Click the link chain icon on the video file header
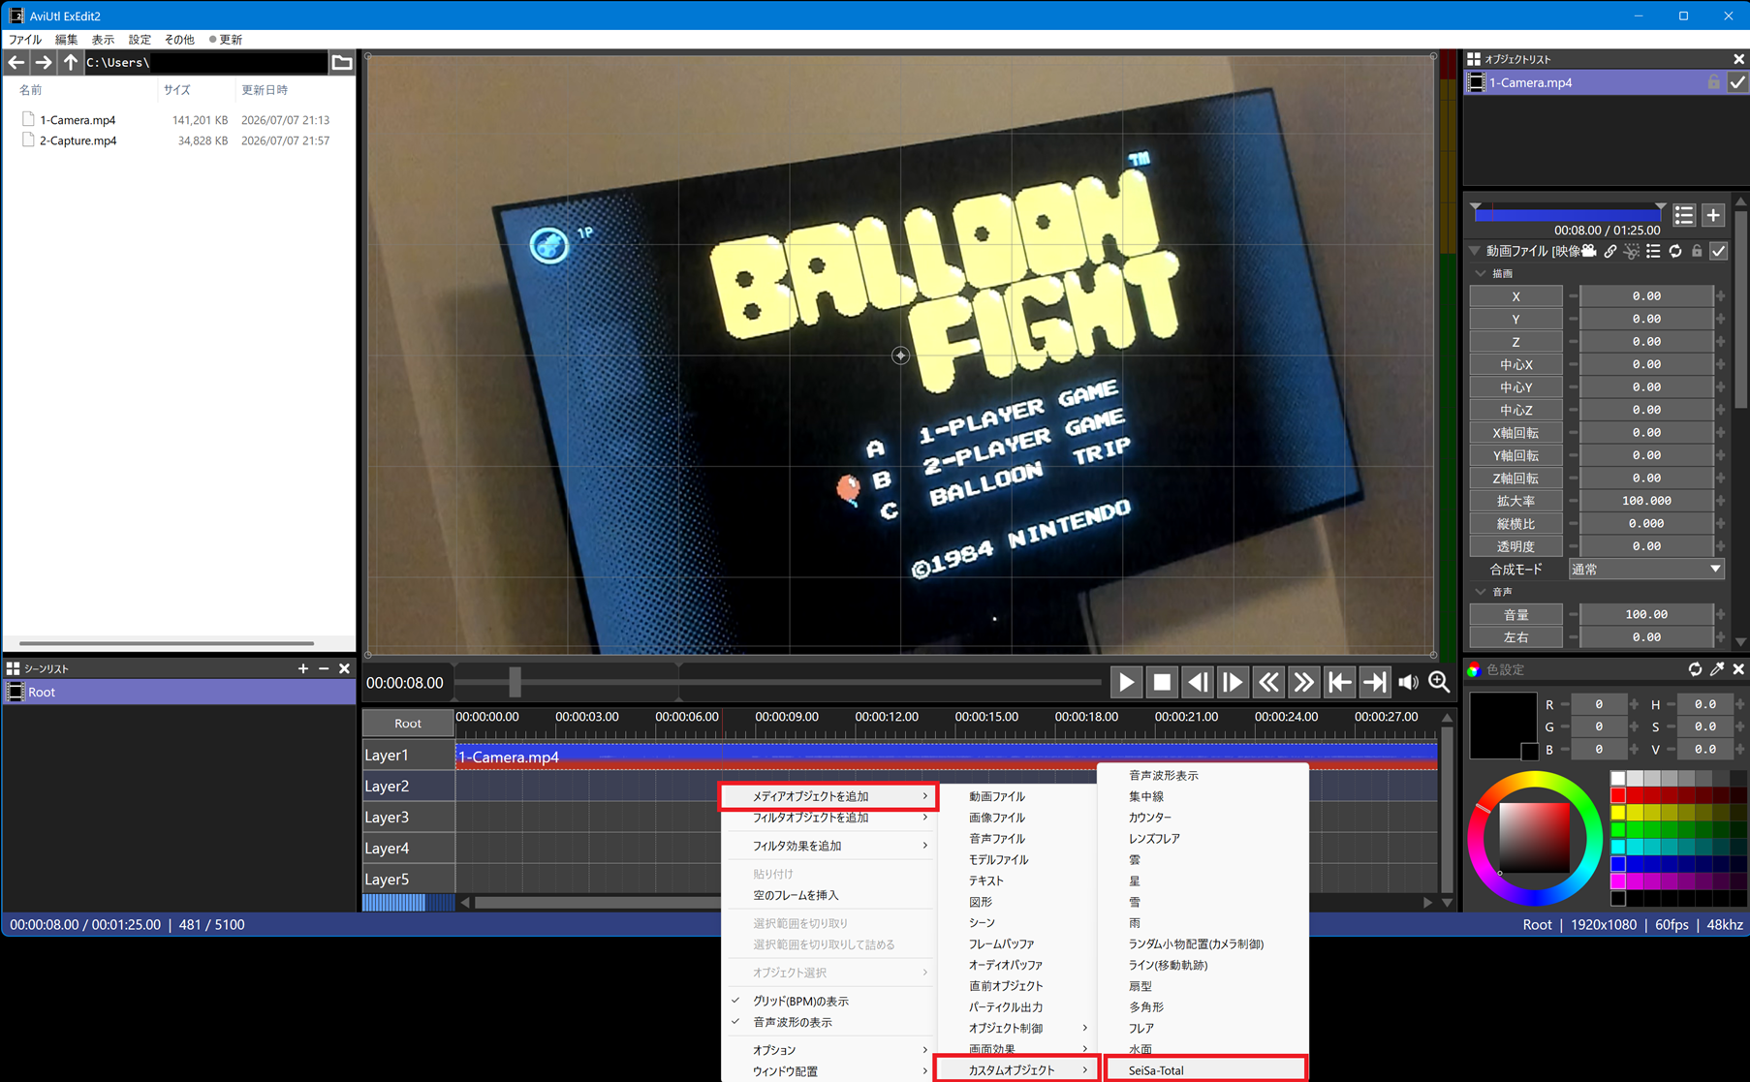Image resolution: width=1750 pixels, height=1082 pixels. pyautogui.click(x=1610, y=252)
